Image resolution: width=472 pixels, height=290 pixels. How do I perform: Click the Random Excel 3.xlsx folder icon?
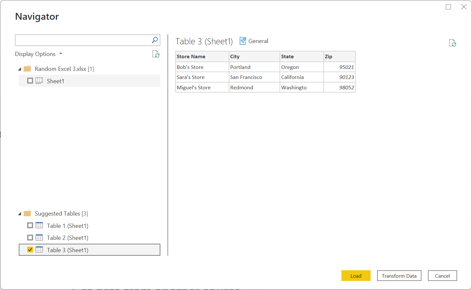point(27,69)
